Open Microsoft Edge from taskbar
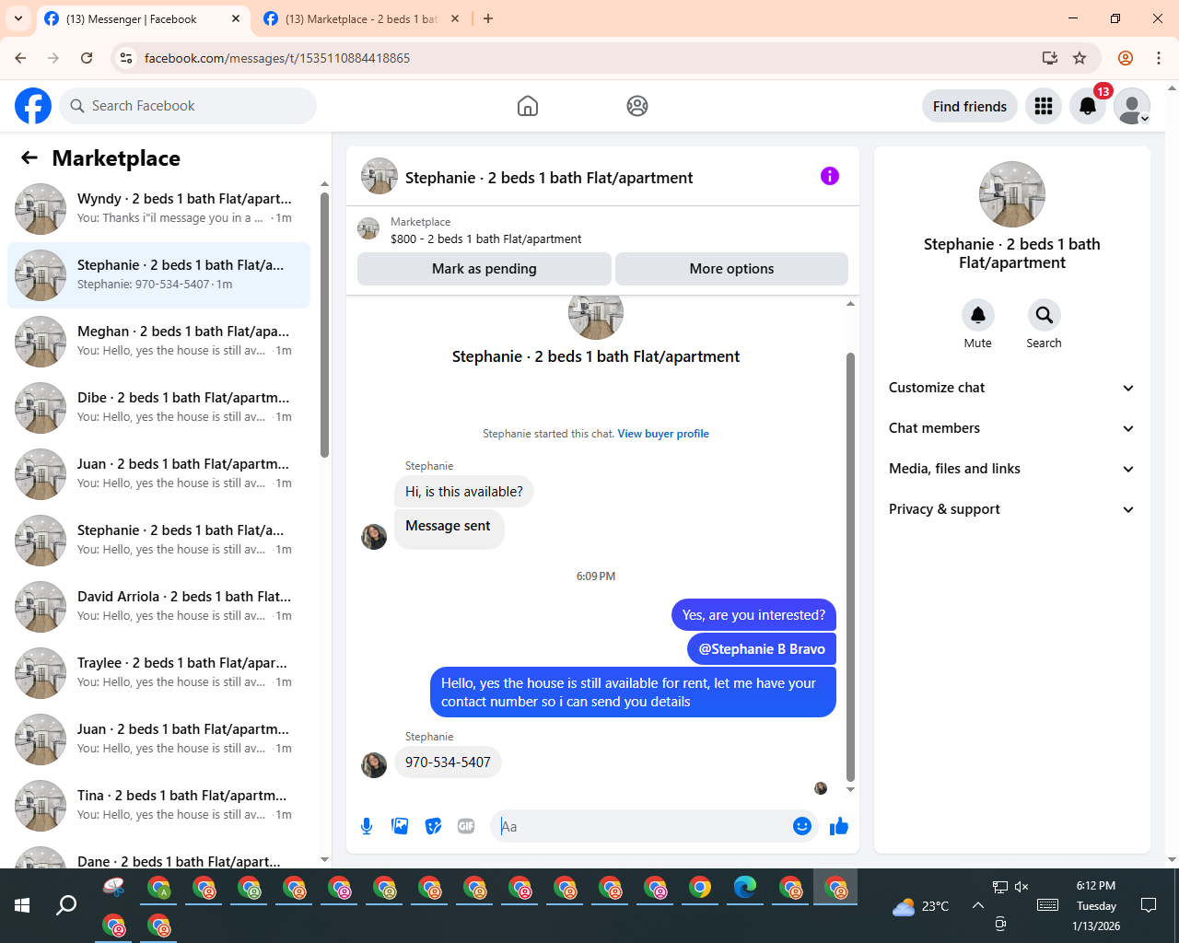Image resolution: width=1179 pixels, height=943 pixels. [x=745, y=888]
